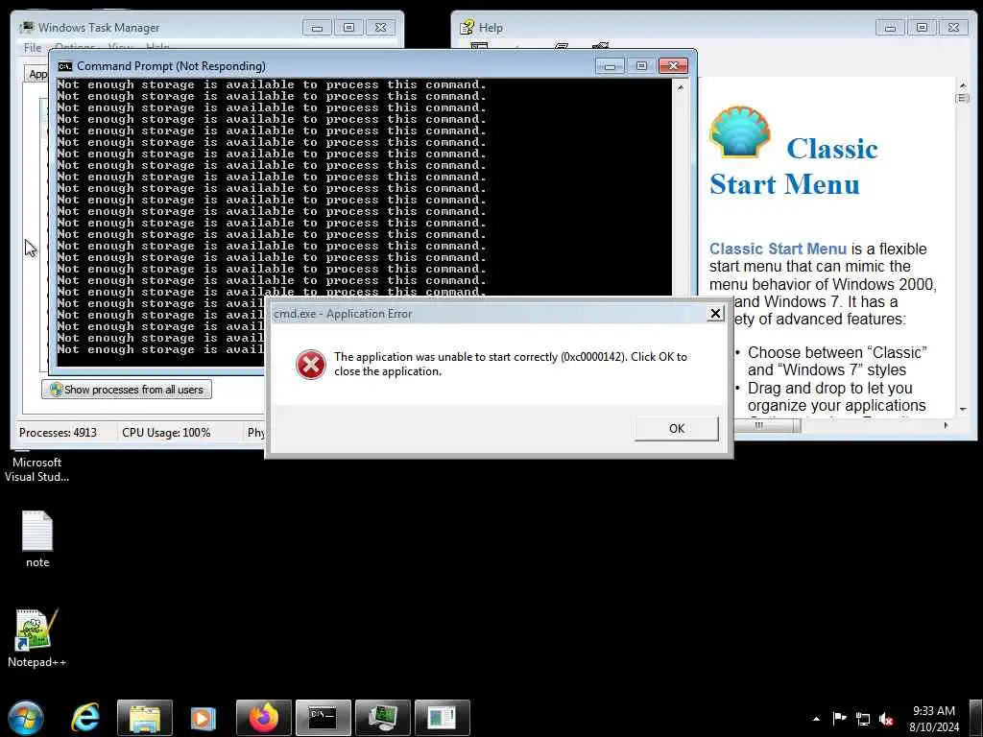Open Windows Media Player from the taskbar

[204, 718]
